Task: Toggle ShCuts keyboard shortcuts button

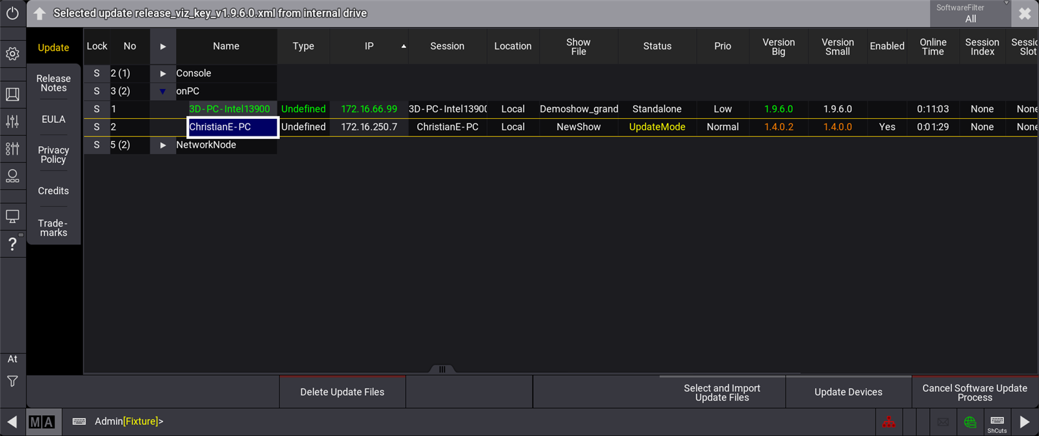Action: (x=997, y=422)
